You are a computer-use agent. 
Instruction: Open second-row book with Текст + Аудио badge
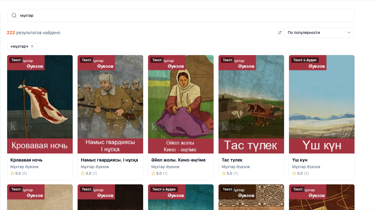click(181, 197)
